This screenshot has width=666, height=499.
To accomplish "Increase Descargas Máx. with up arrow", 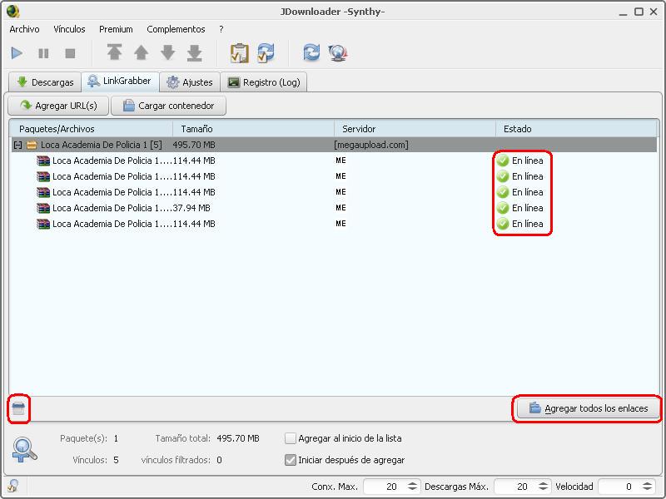I will 544,483.
